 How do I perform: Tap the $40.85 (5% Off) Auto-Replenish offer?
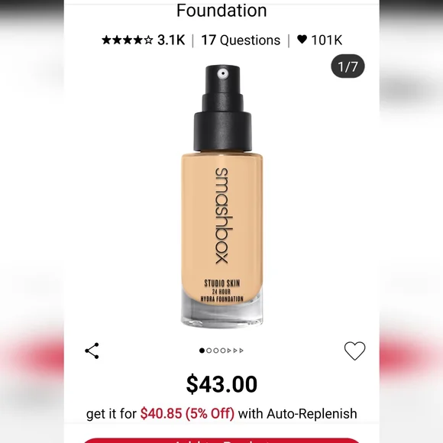(x=187, y=414)
